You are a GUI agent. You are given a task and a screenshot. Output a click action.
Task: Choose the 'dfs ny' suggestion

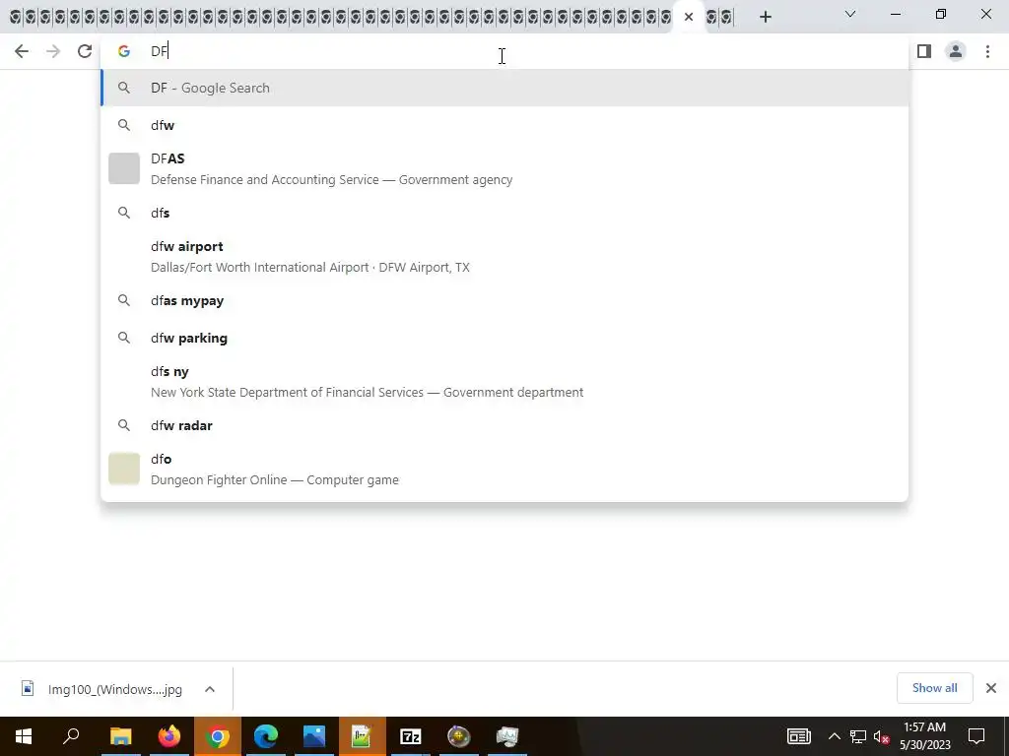click(x=504, y=381)
